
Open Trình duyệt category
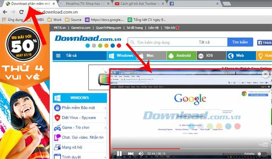coord(80,156)
